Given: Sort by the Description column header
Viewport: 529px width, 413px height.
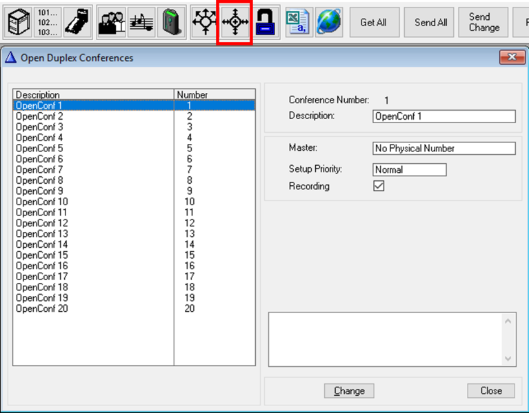Looking at the screenshot, I should pyautogui.click(x=93, y=94).
